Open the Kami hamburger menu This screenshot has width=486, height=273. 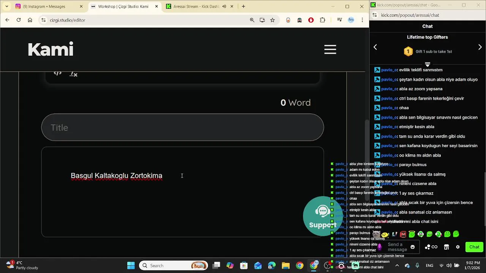pyautogui.click(x=330, y=49)
